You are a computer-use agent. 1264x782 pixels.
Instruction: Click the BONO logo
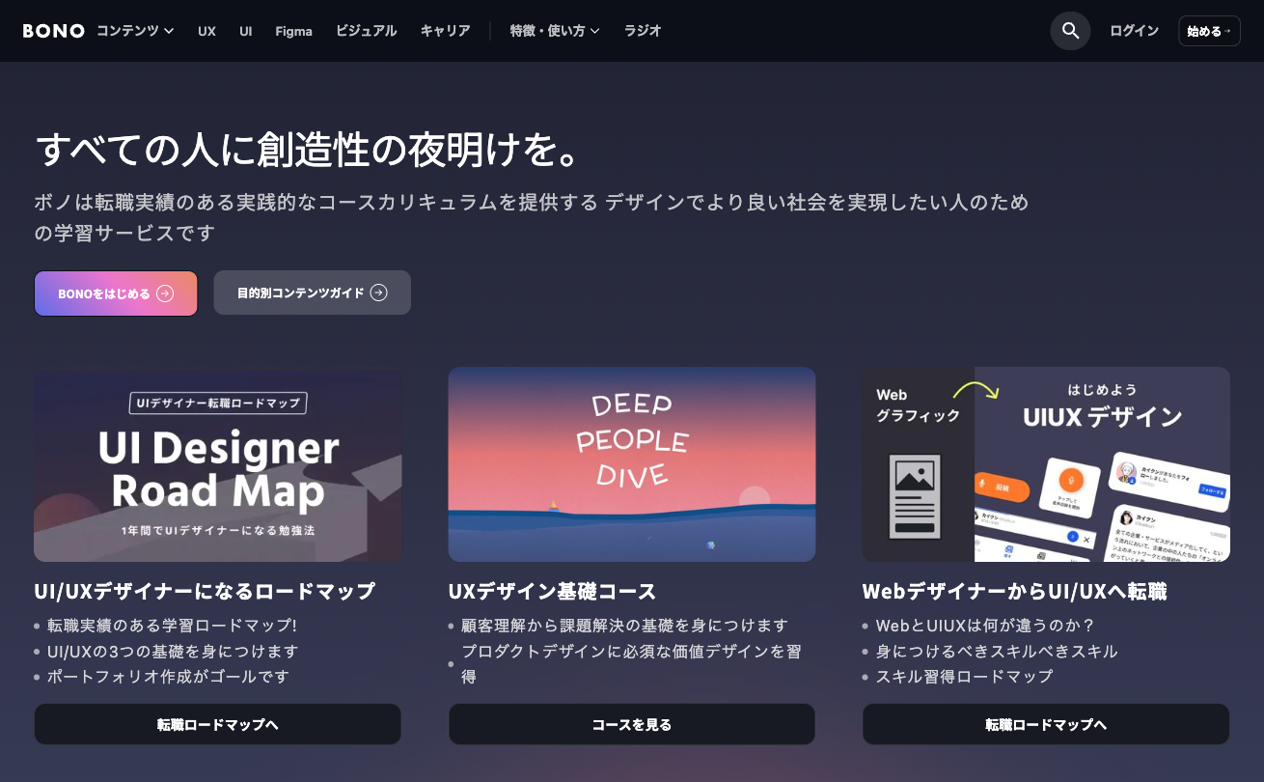[x=54, y=31]
